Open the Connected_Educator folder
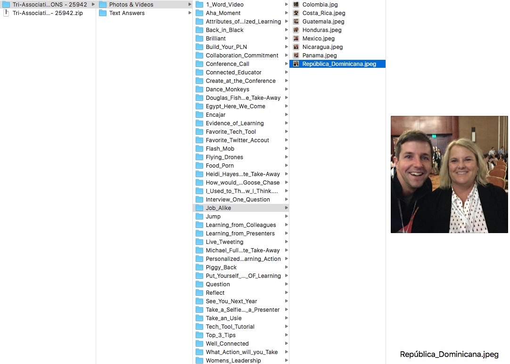Screen dimensions: 510x364 point(241,72)
